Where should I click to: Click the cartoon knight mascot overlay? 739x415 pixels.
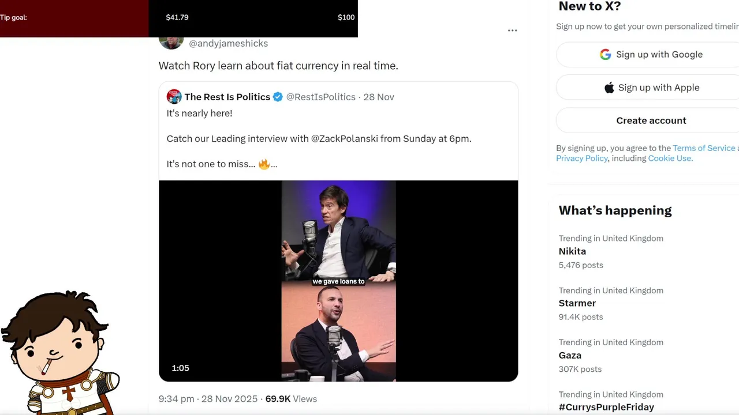pos(61,352)
